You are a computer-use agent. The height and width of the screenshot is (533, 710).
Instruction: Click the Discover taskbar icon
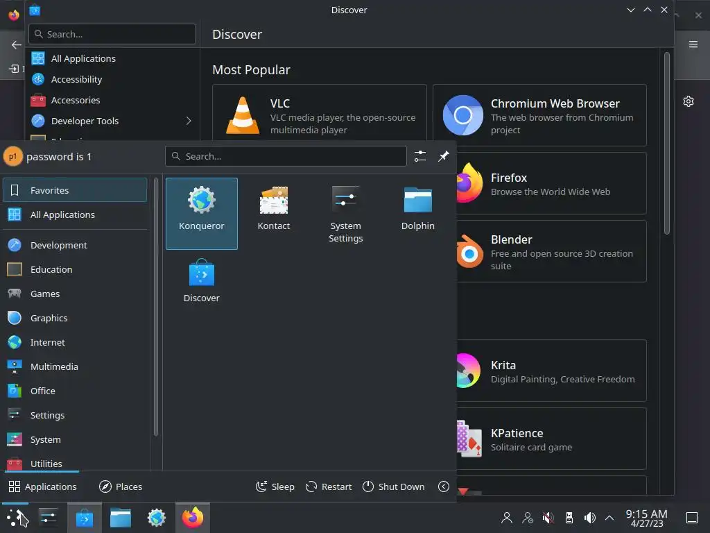(x=84, y=518)
